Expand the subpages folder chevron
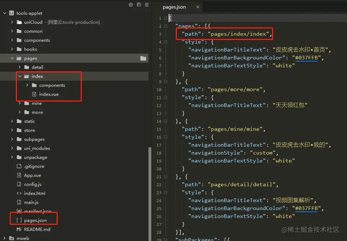The image size is (347, 241). click(x=12, y=139)
